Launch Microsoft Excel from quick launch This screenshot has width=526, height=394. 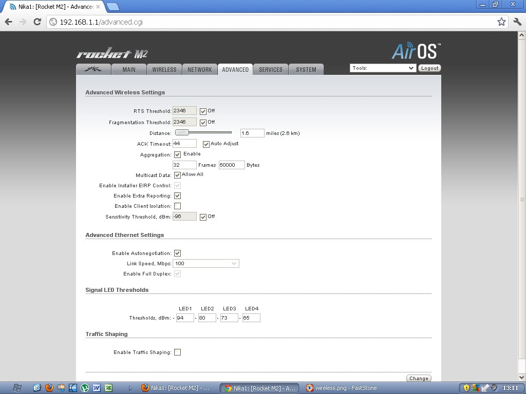(108, 388)
